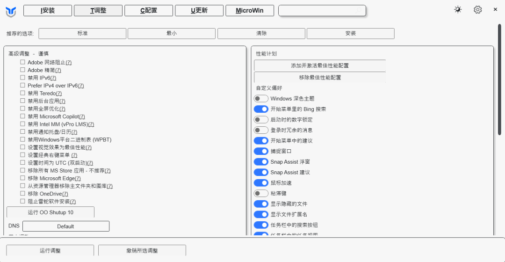
Task: Toggle the 粘滞键 switch
Action: point(261,193)
